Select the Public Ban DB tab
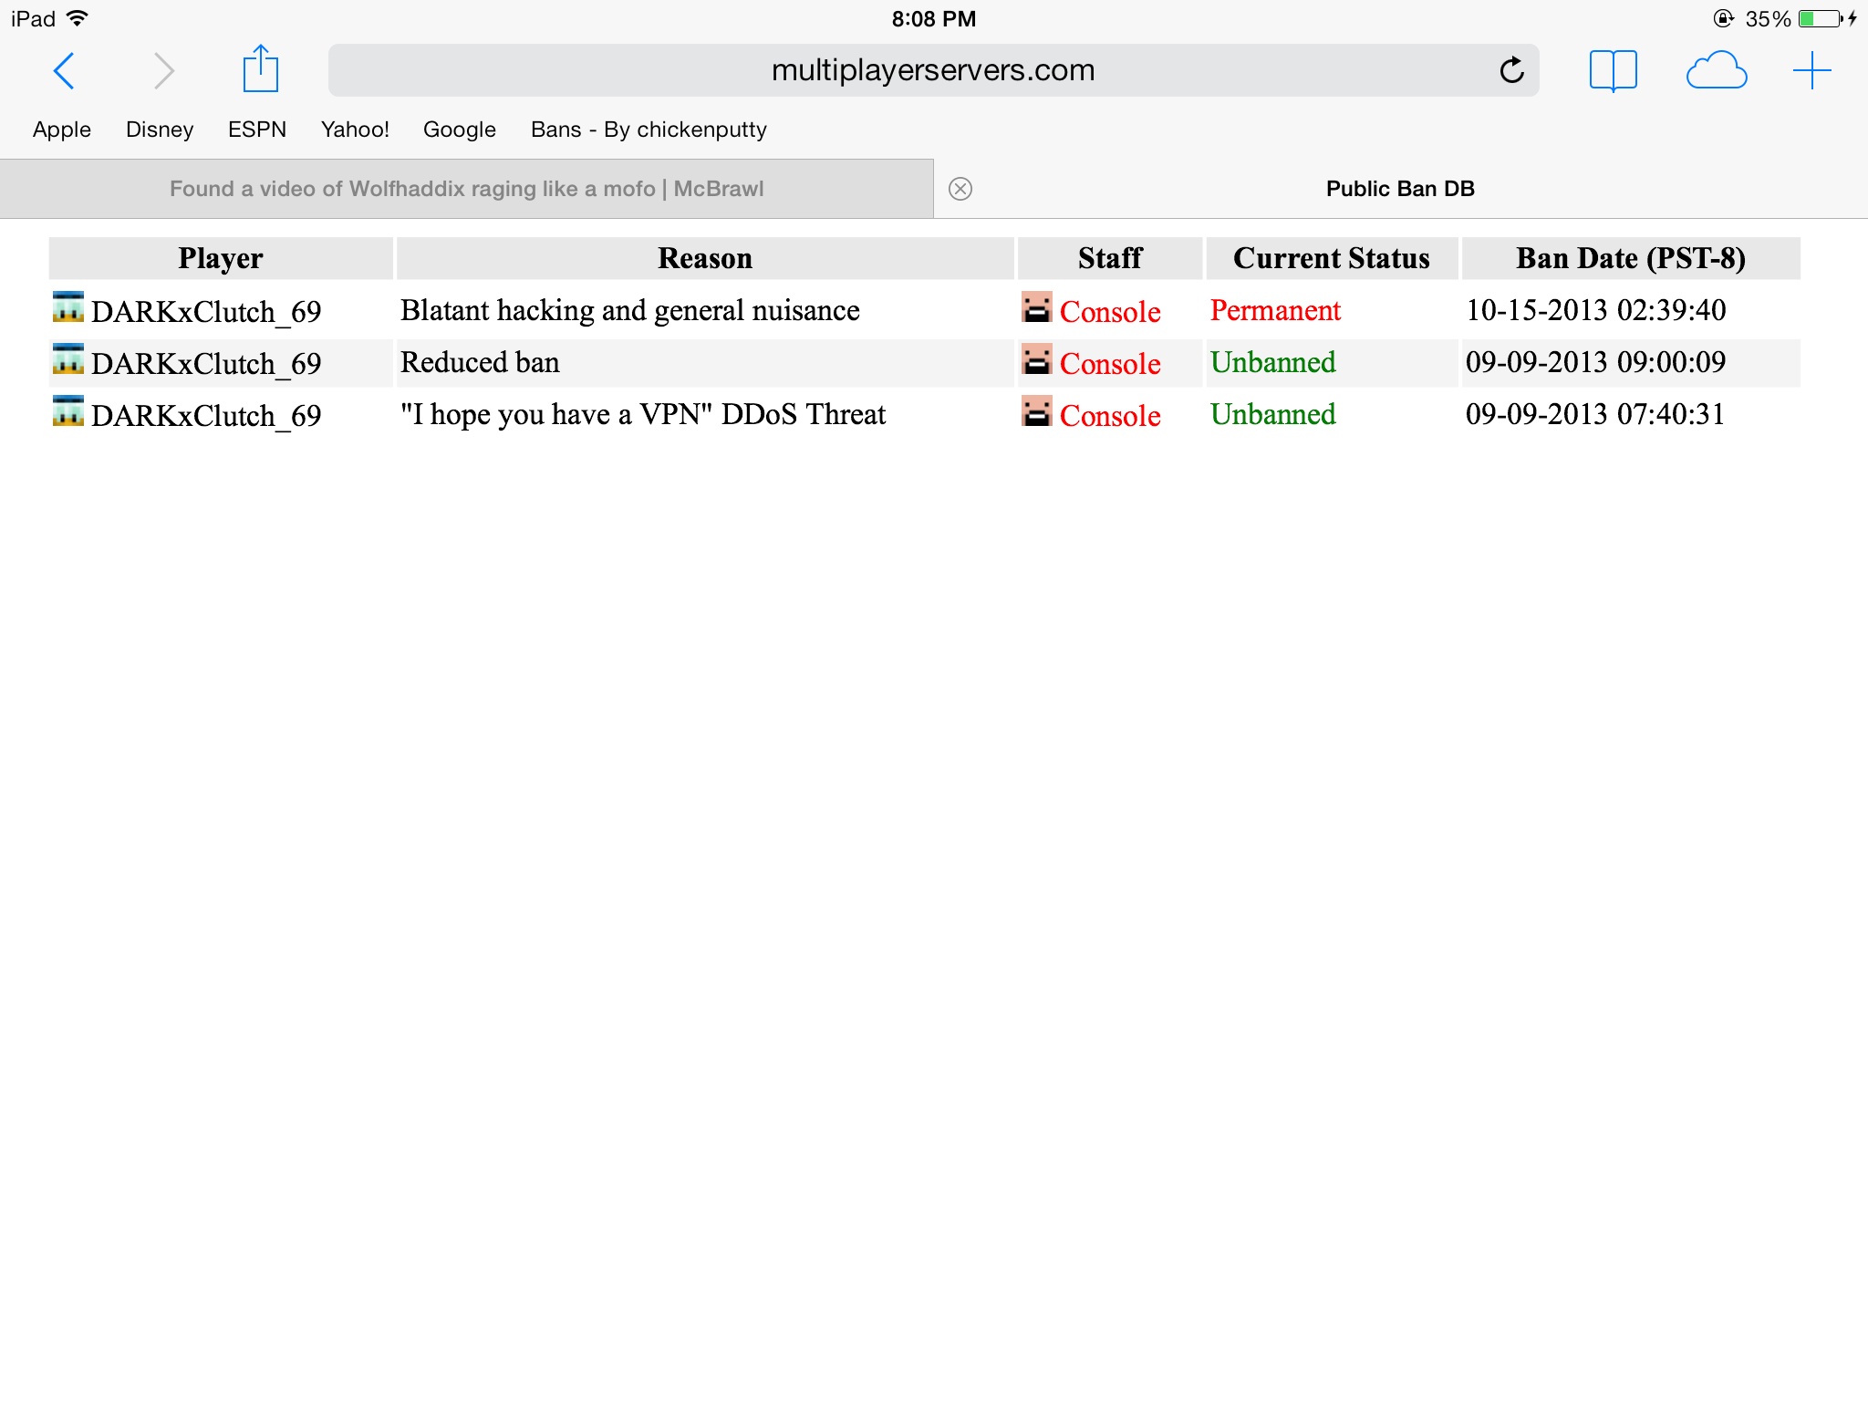1868x1401 pixels. (x=1399, y=189)
